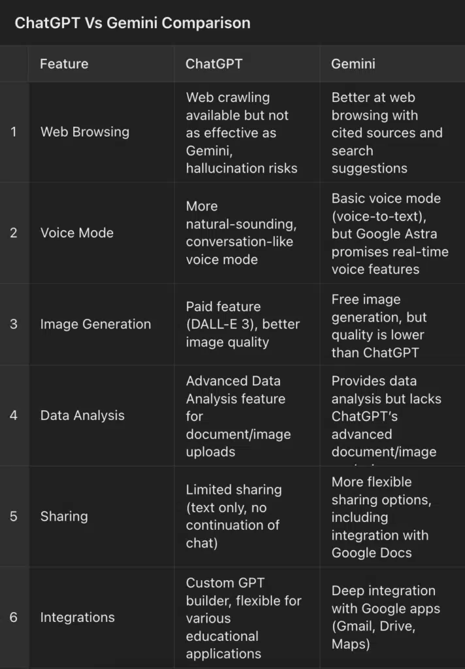Select the Data Analysis feature cell
The image size is (465, 669).
point(82,416)
